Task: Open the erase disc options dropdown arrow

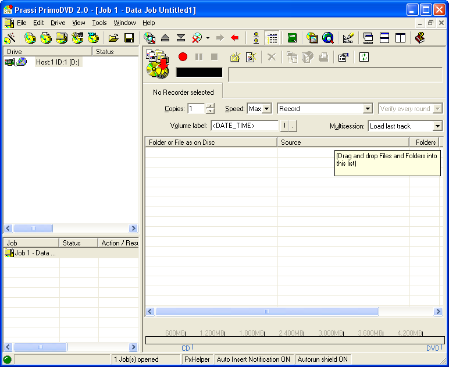Action: coord(208,38)
